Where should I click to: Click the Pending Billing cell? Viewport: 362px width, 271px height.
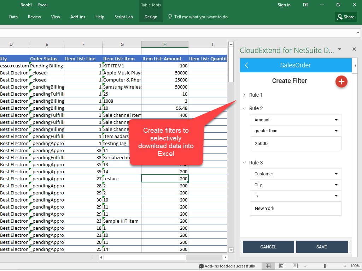tap(47, 66)
